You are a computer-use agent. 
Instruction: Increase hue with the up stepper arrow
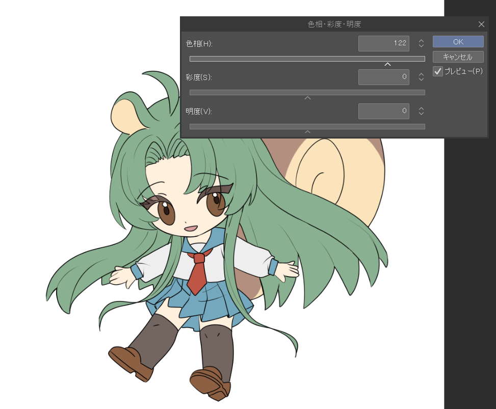[x=421, y=41]
